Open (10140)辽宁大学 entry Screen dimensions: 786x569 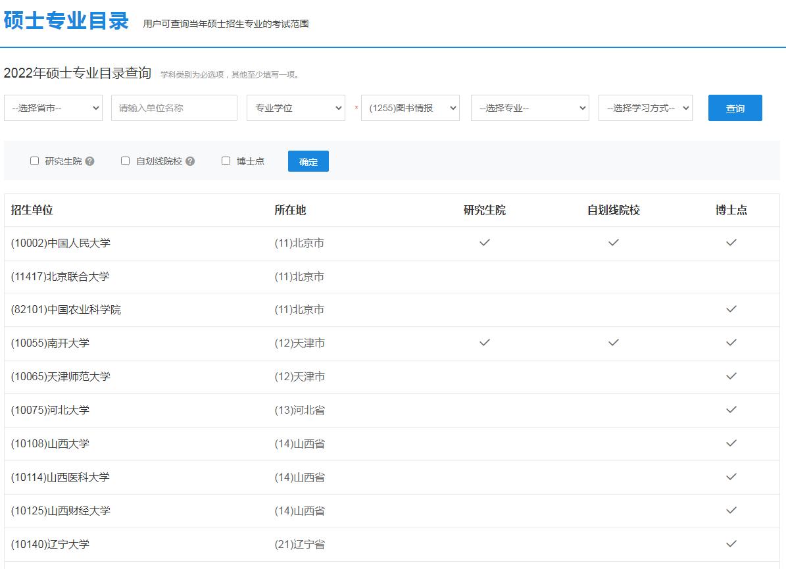[x=50, y=545]
